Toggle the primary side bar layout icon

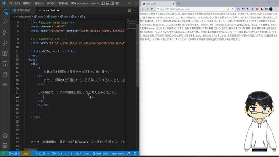(x=103, y=3)
